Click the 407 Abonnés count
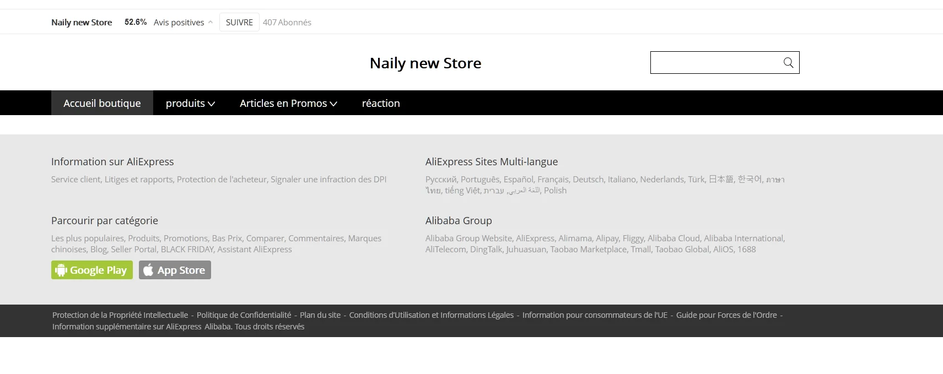943x374 pixels. [287, 23]
